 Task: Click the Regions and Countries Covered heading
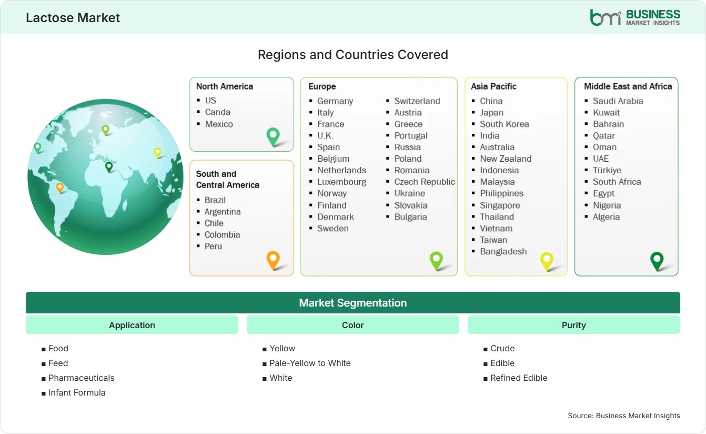click(x=353, y=54)
